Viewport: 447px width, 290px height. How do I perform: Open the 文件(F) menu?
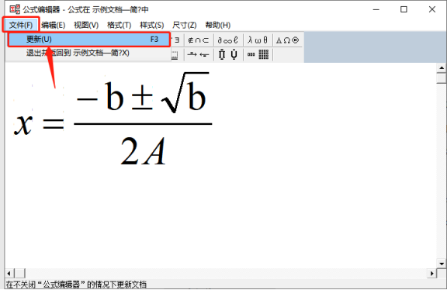[x=20, y=25]
